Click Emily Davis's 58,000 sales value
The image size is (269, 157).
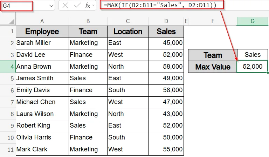point(166,90)
